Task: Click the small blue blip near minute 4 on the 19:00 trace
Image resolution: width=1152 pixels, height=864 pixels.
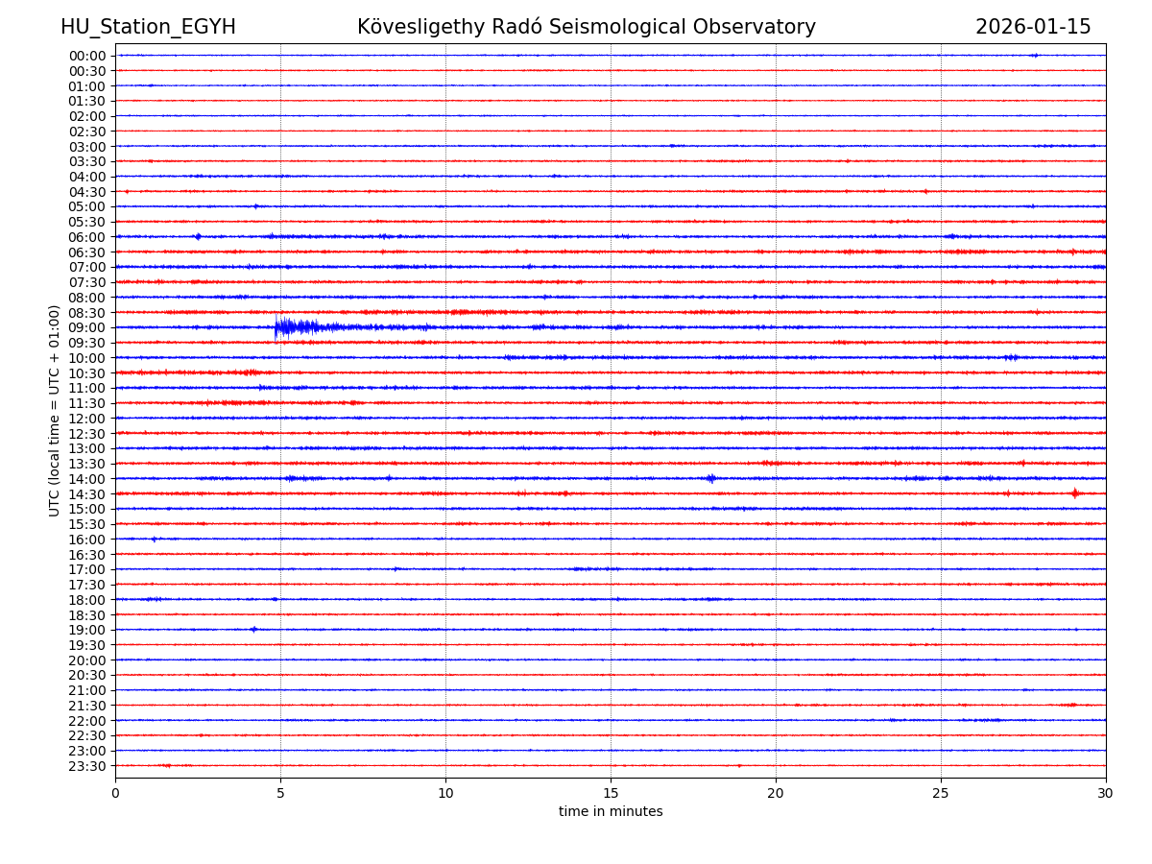Action: tap(253, 630)
